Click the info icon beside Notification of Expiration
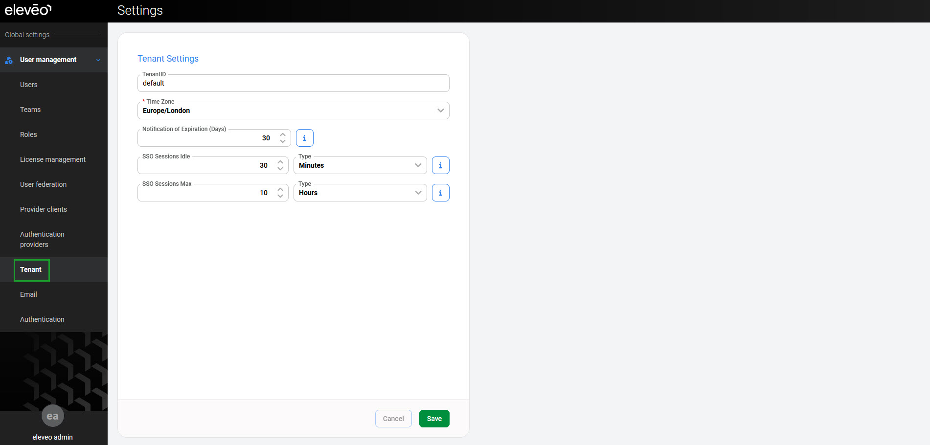 click(x=304, y=138)
